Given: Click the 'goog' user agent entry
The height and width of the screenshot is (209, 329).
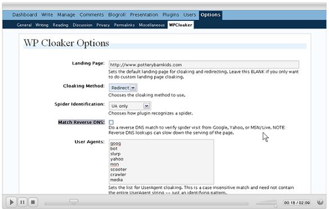Looking at the screenshot, I should [115, 143].
